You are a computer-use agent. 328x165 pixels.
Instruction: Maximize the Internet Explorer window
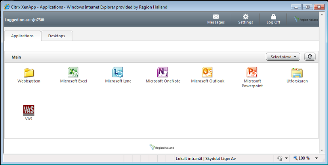click(x=307, y=7)
